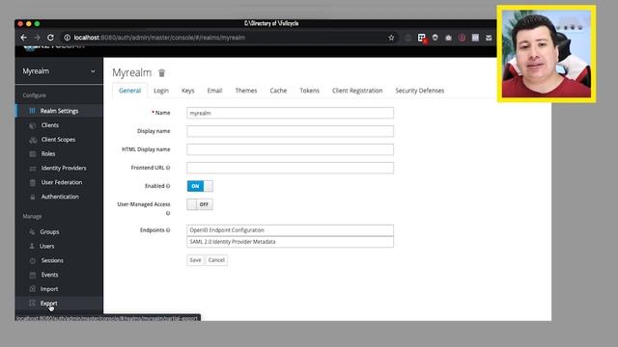
Task: Open Realm Settings in sidebar
Action: 59,111
